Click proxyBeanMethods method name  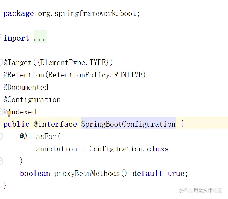click(x=87, y=174)
